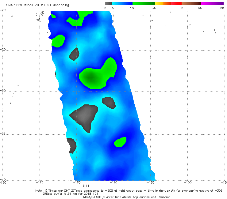Viewport: 227px width, 199px height.
Task: Click the colorbar label '34'
Action: point(154,8)
